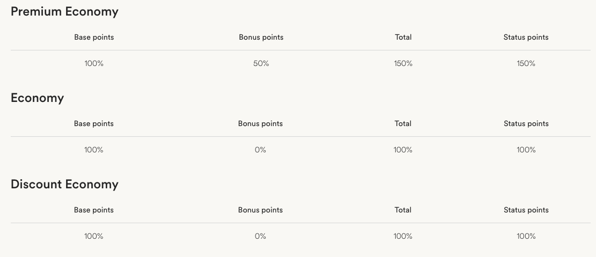The width and height of the screenshot is (596, 257).
Task: Click Status points header in Premium Economy
Action: [526, 38]
